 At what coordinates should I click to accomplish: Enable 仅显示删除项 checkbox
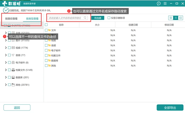coord(109,18)
